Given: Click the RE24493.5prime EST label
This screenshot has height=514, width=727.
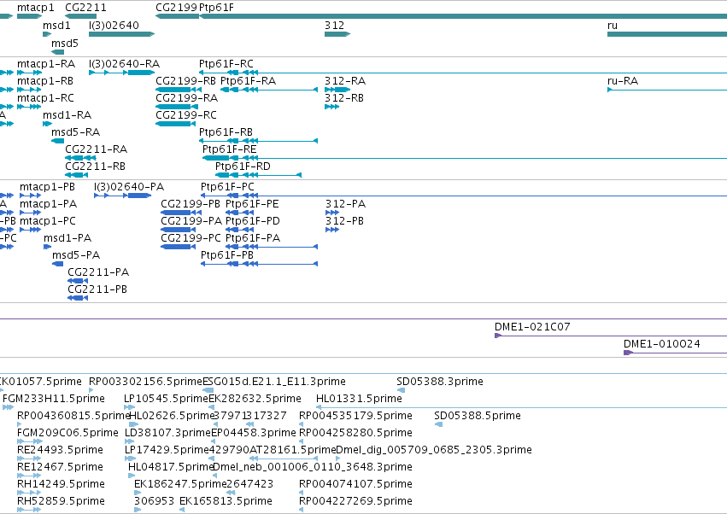Looking at the screenshot, I should (60, 451).
